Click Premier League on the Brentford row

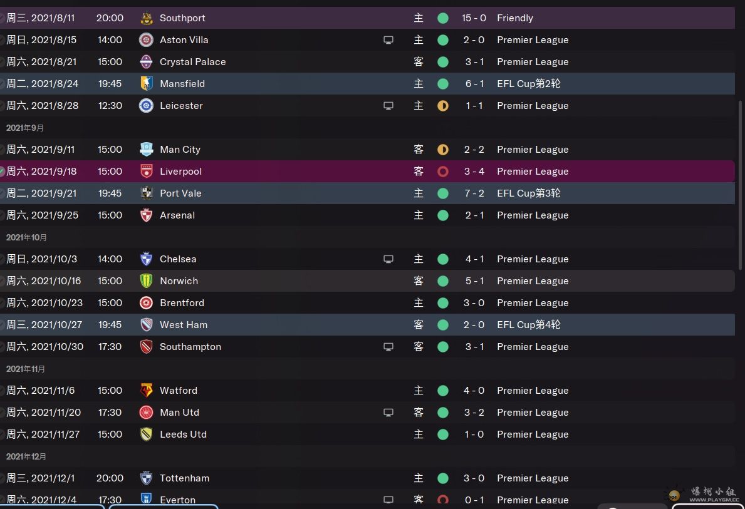[533, 303]
